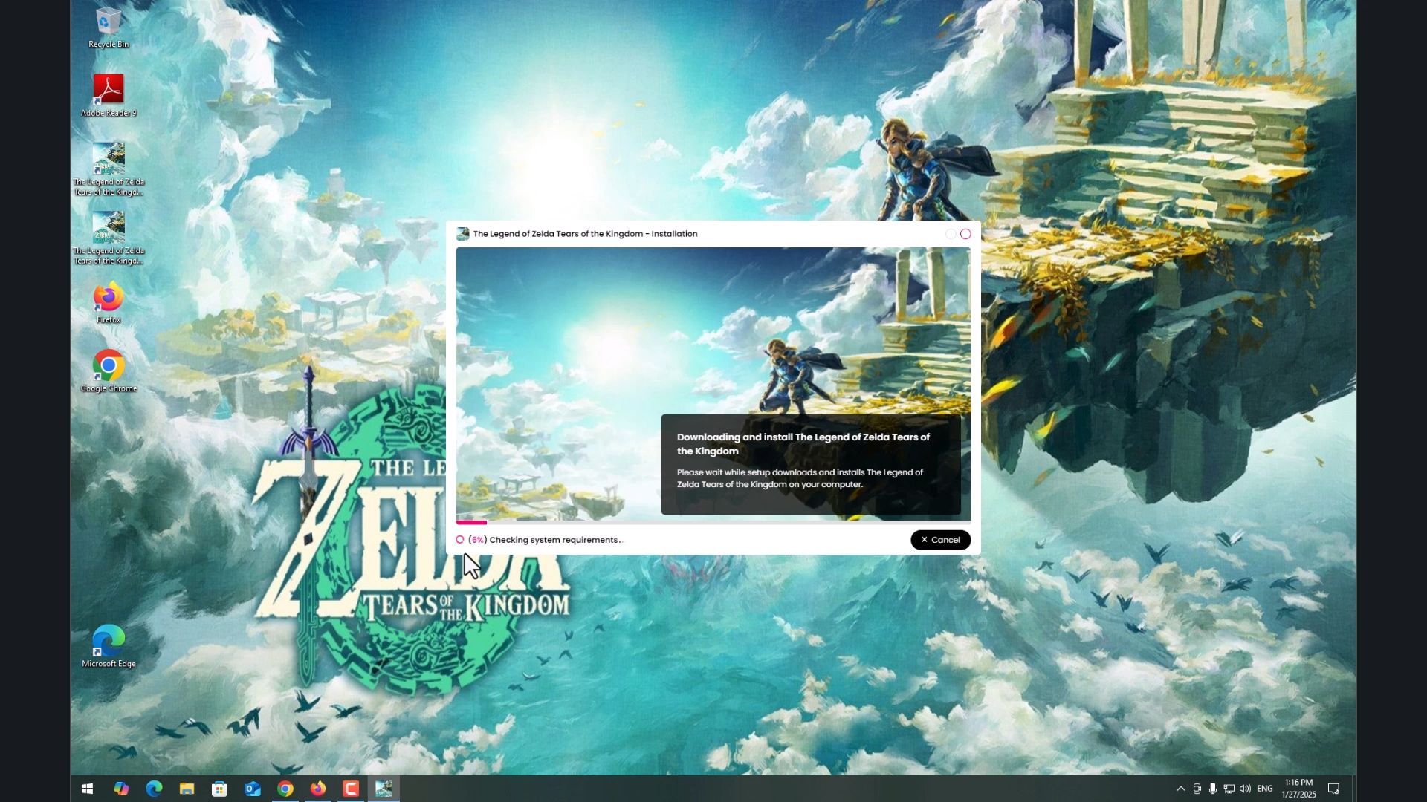This screenshot has width=1427, height=802.
Task: Select the Google Chrome desktop shortcut
Action: tap(109, 371)
